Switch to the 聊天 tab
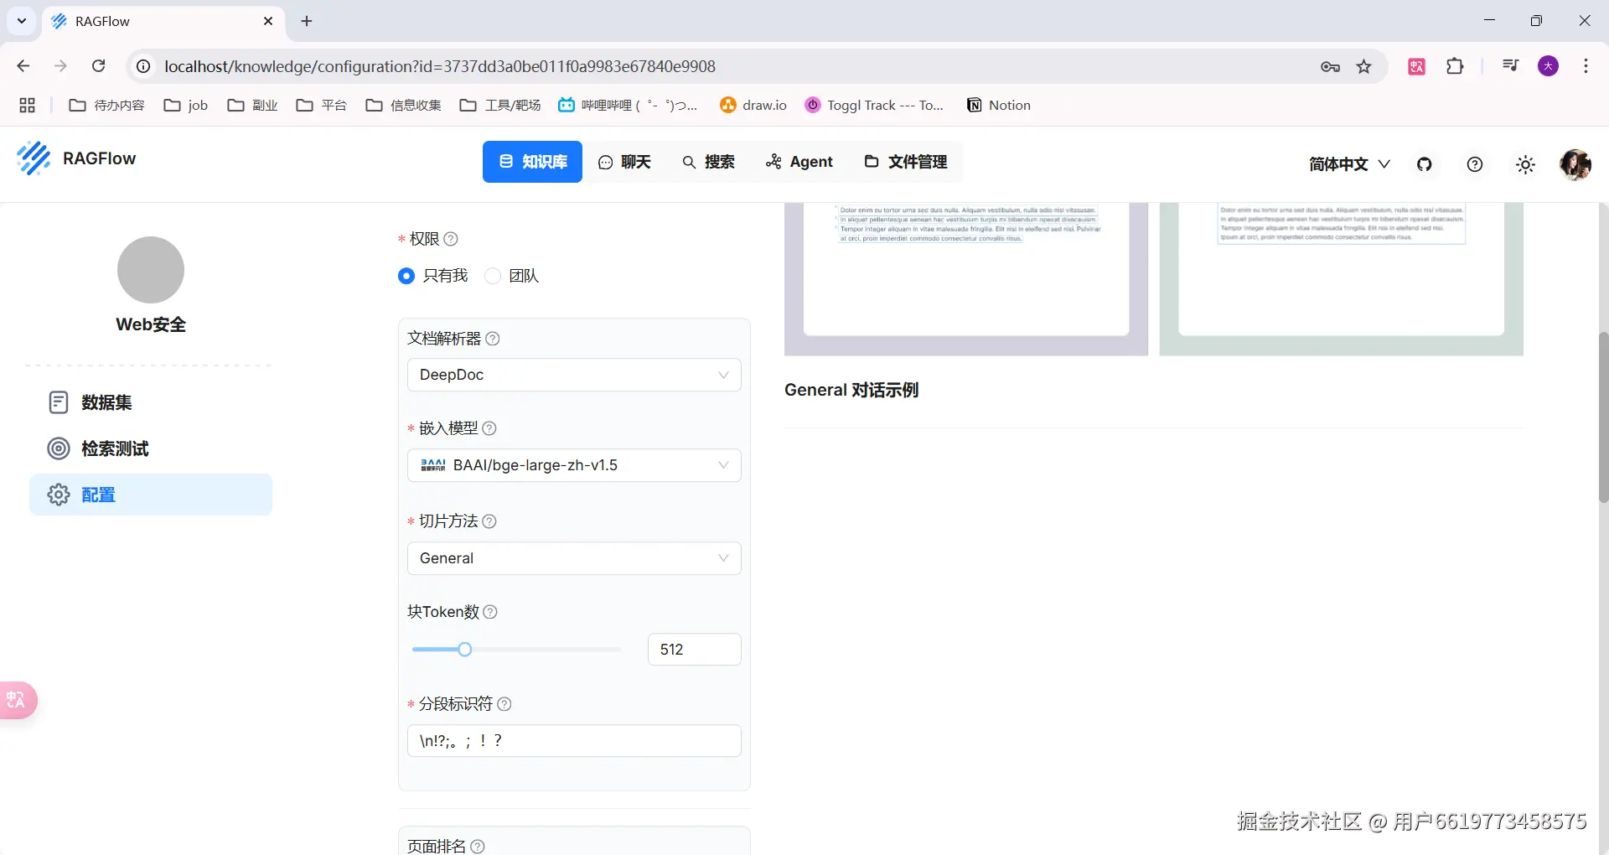Image resolution: width=1609 pixels, height=855 pixels. pyautogui.click(x=624, y=162)
